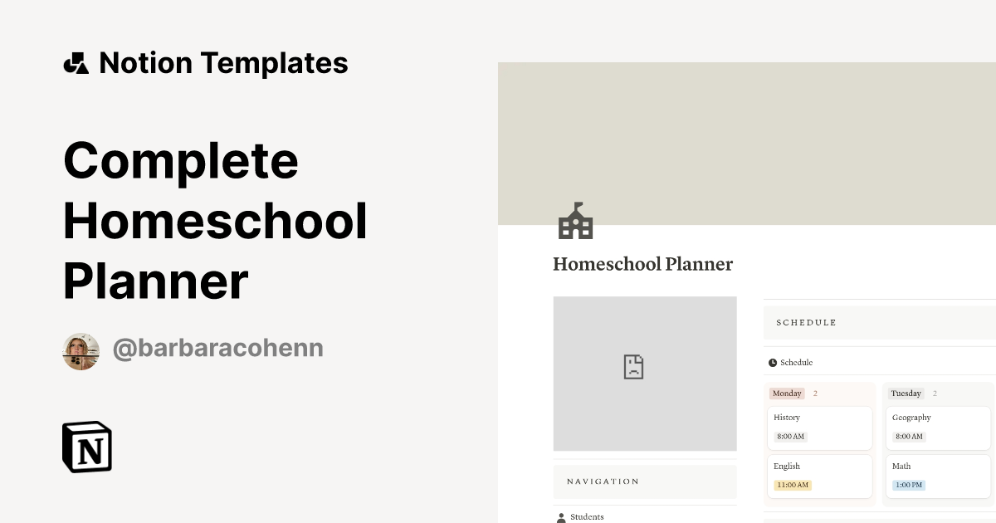Open the English card in the schedule
Viewport: 996px width, 523px height.
click(x=819, y=476)
